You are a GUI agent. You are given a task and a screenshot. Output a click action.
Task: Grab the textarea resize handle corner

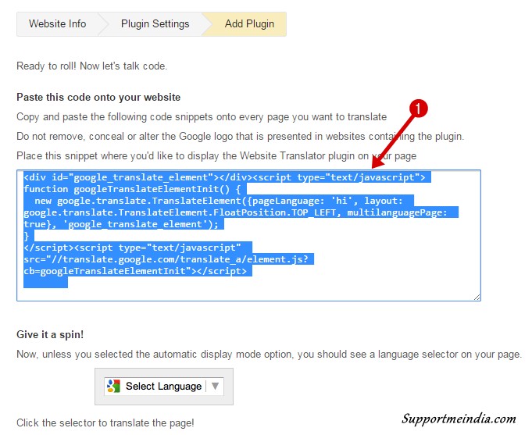click(x=477, y=297)
